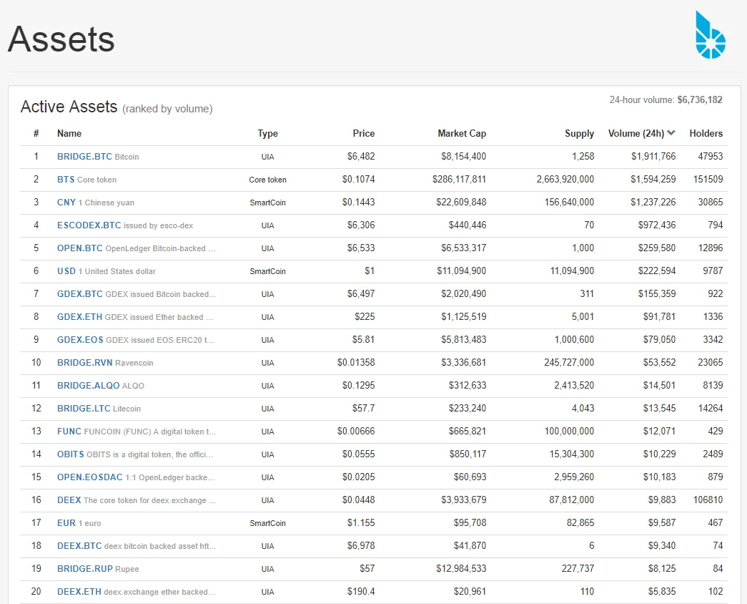Open the OPEN.EOSDAC asset link
This screenshot has width=747, height=604.
(90, 477)
